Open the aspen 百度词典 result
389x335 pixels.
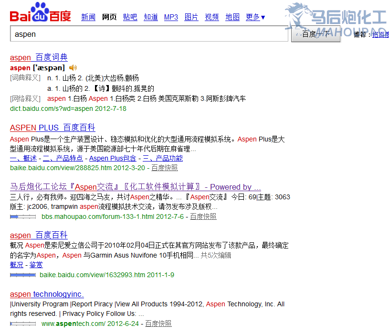coord(39,57)
